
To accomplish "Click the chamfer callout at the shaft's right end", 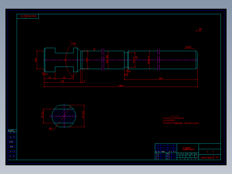I will coord(188,47).
